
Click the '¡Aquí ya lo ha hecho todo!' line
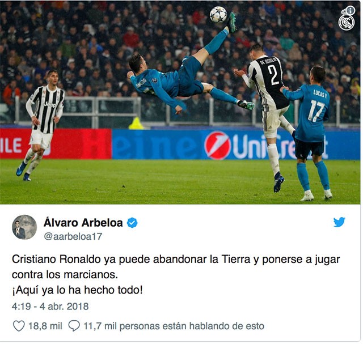pos(77,290)
